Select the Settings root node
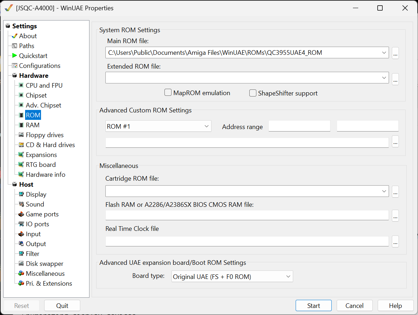Screen dimensions: 418x315 (x=24, y=26)
